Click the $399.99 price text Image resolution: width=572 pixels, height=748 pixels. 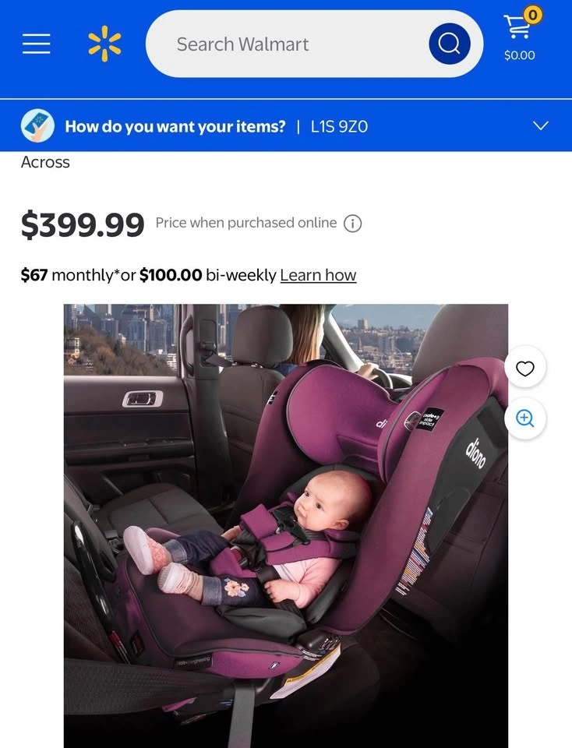(x=83, y=224)
